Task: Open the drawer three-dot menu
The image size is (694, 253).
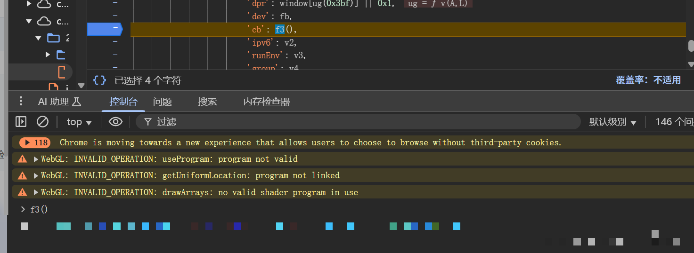Action: coord(21,101)
